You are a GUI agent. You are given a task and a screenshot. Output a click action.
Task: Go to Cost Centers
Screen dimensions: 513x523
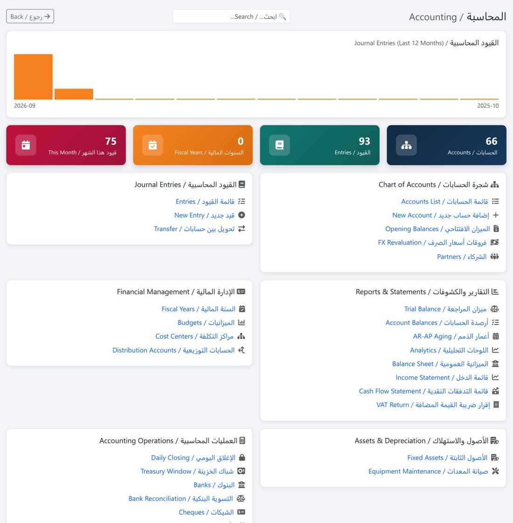tap(194, 336)
